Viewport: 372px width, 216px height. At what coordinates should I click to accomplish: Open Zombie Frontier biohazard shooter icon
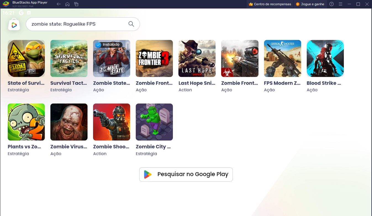[x=240, y=58]
